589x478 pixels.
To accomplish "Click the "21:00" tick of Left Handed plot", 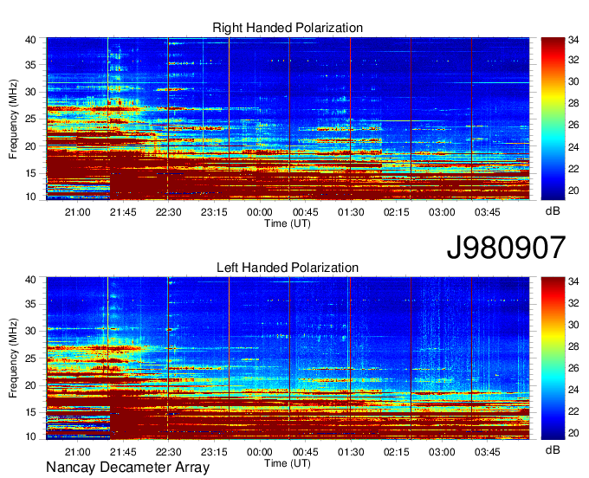I will pos(77,452).
